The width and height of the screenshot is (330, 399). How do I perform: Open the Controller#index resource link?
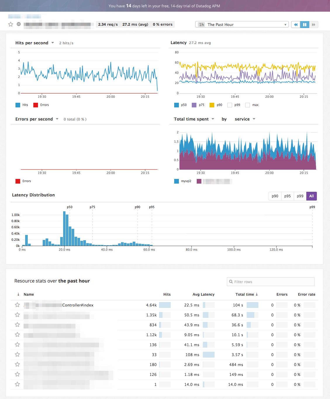[77, 305]
